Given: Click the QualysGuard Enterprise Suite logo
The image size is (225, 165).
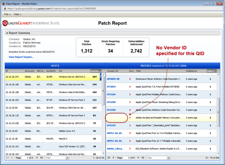Looking at the screenshot, I should pos(31,23).
